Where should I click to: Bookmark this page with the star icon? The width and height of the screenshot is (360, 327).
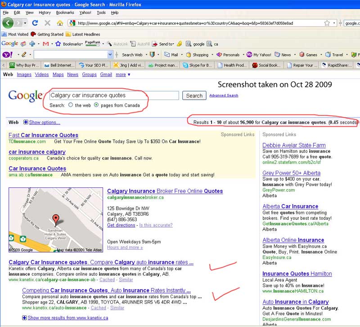pos(327,23)
